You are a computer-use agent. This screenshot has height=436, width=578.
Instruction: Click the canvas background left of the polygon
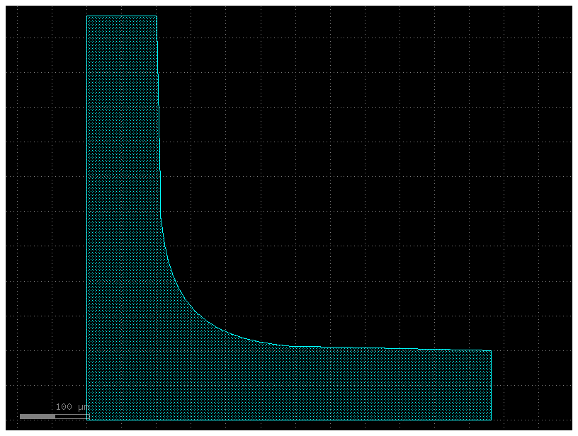pyautogui.click(x=42, y=212)
